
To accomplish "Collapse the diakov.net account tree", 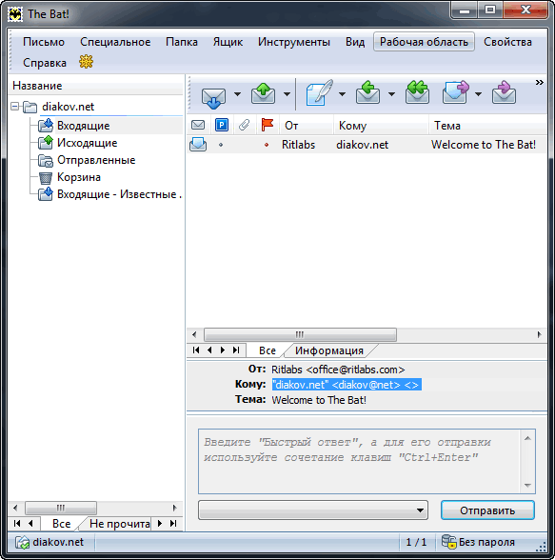I will pyautogui.click(x=14, y=106).
